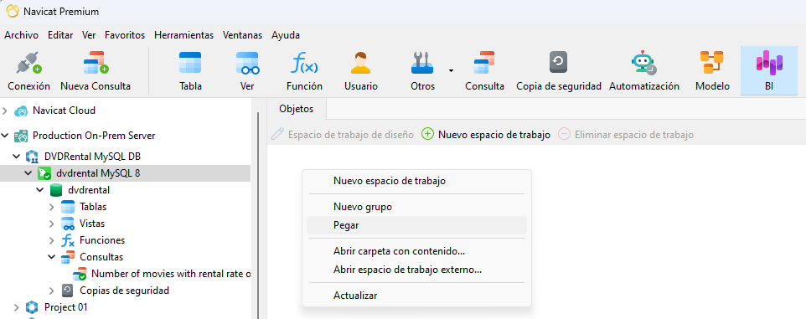
Task: Open the Favoritos menu
Action: [125, 35]
